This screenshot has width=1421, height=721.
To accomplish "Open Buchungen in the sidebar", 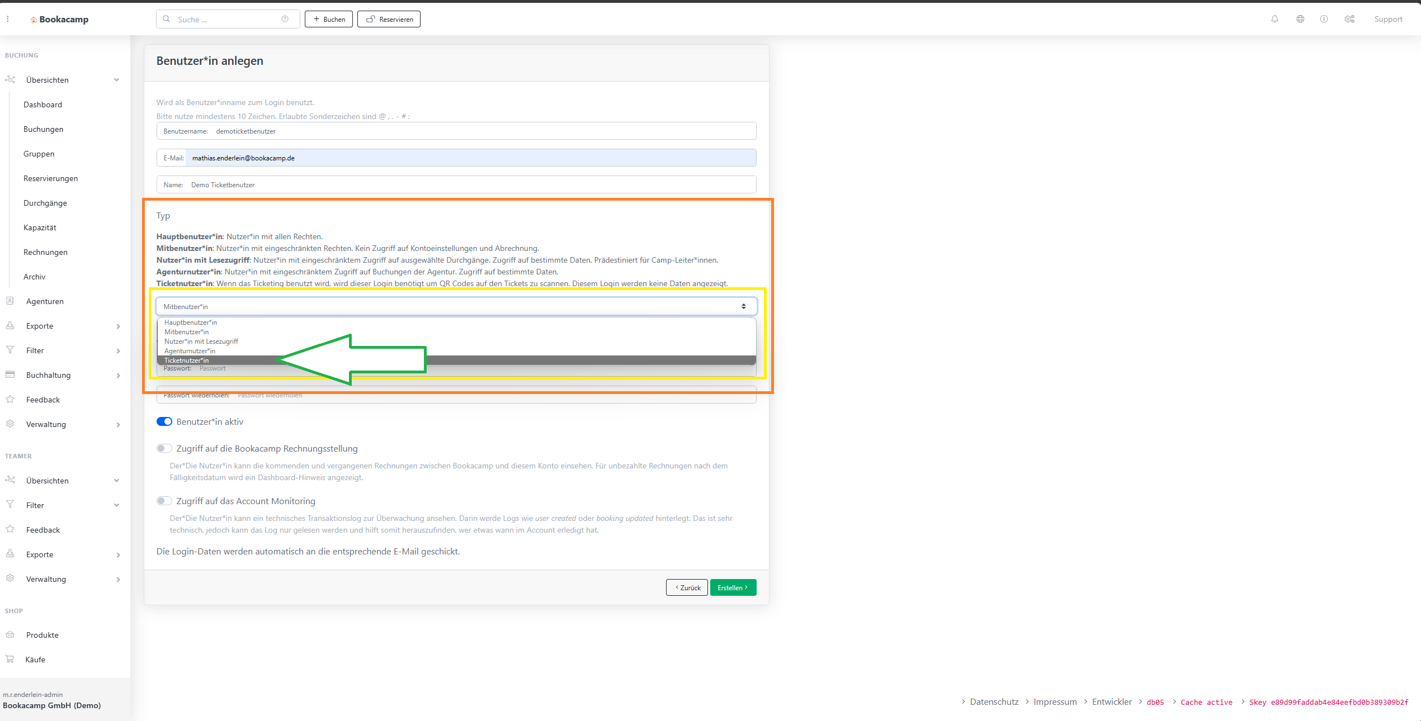I will tap(43, 129).
